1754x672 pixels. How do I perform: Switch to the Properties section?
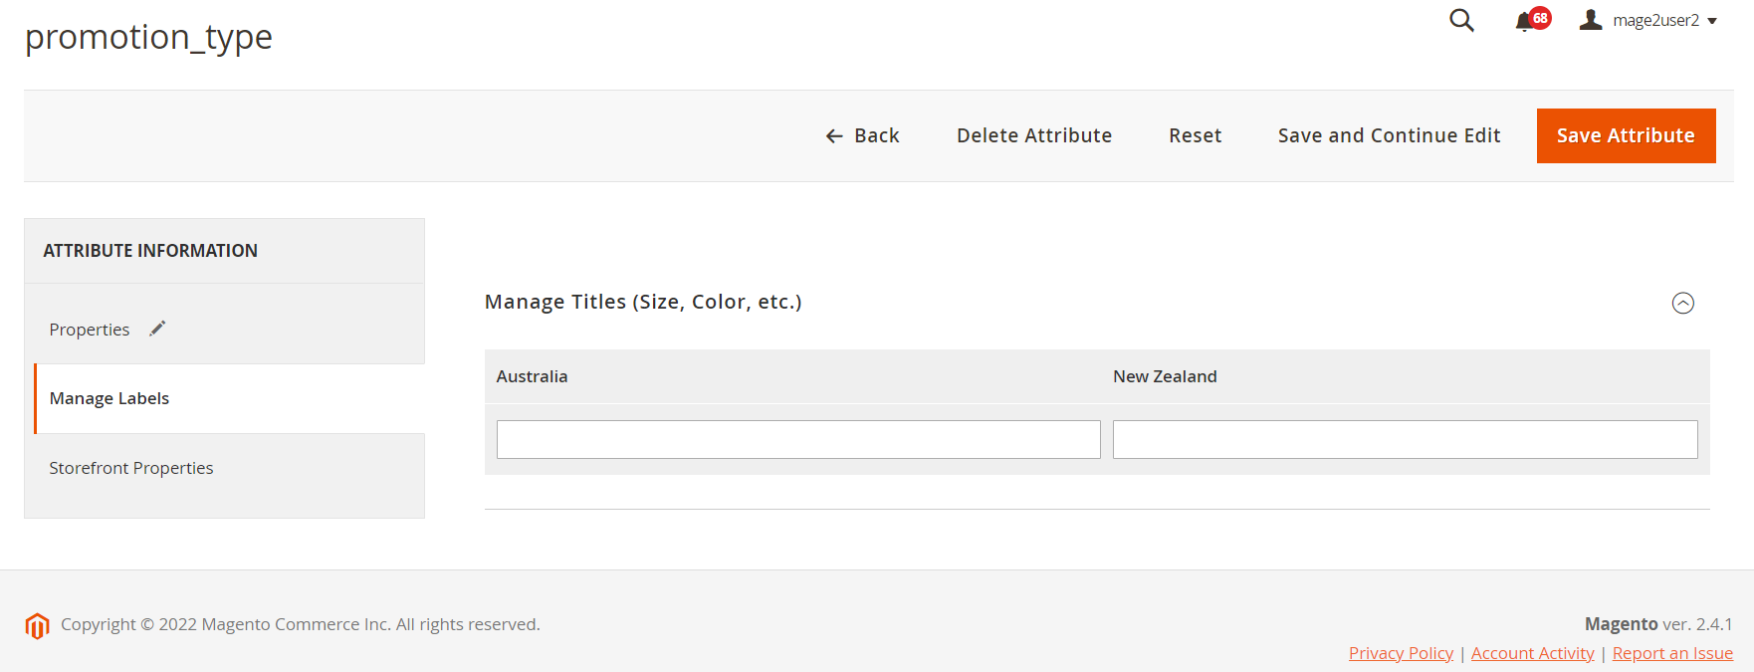pyautogui.click(x=90, y=329)
